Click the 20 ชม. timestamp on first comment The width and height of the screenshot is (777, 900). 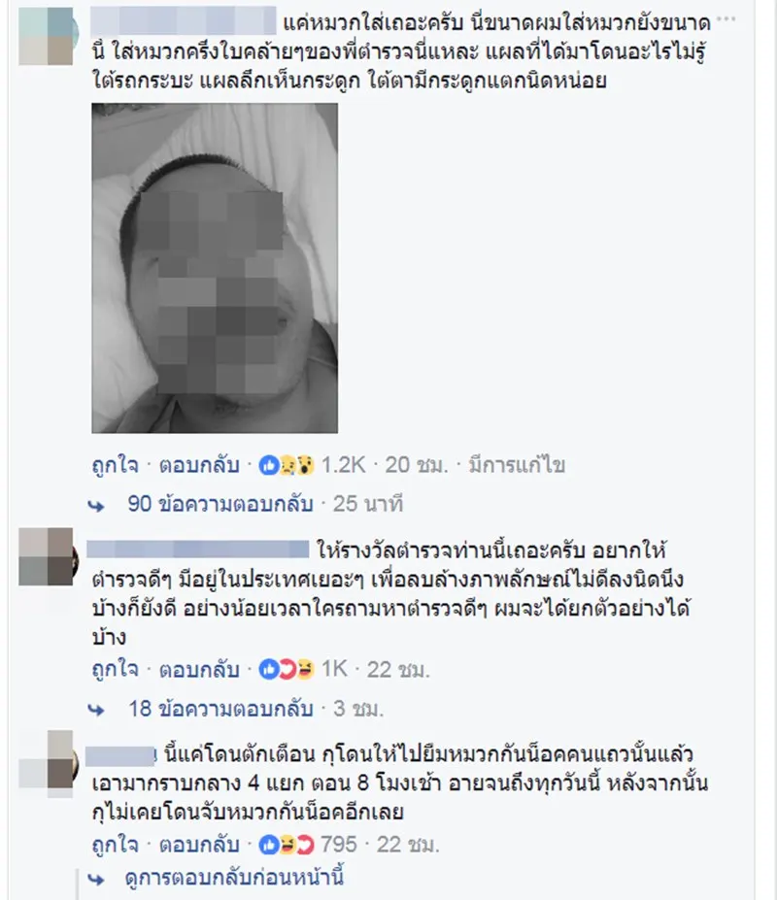pyautogui.click(x=416, y=464)
